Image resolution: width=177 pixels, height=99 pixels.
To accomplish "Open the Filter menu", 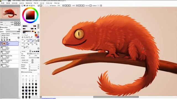I will 36,3.
